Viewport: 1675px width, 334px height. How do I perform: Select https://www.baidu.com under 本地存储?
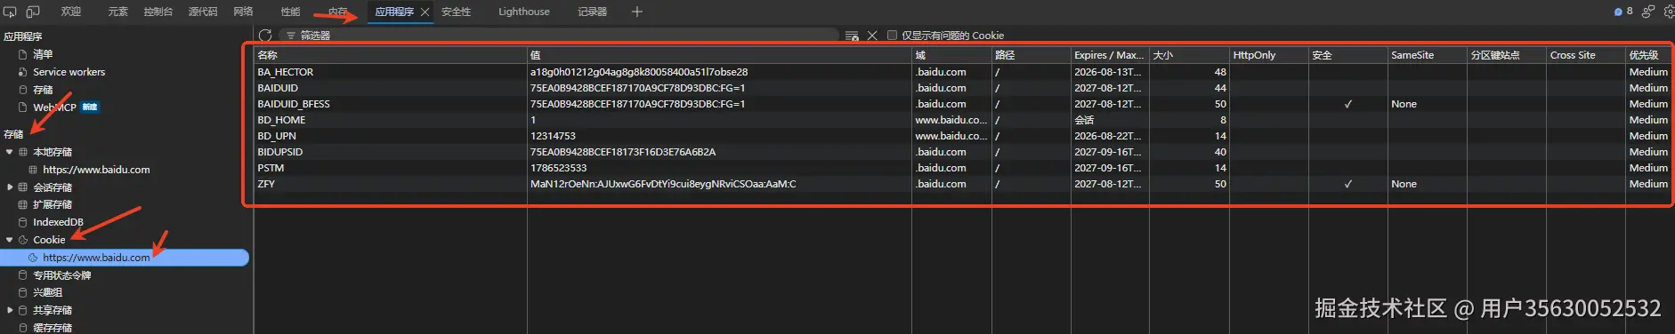click(x=96, y=170)
